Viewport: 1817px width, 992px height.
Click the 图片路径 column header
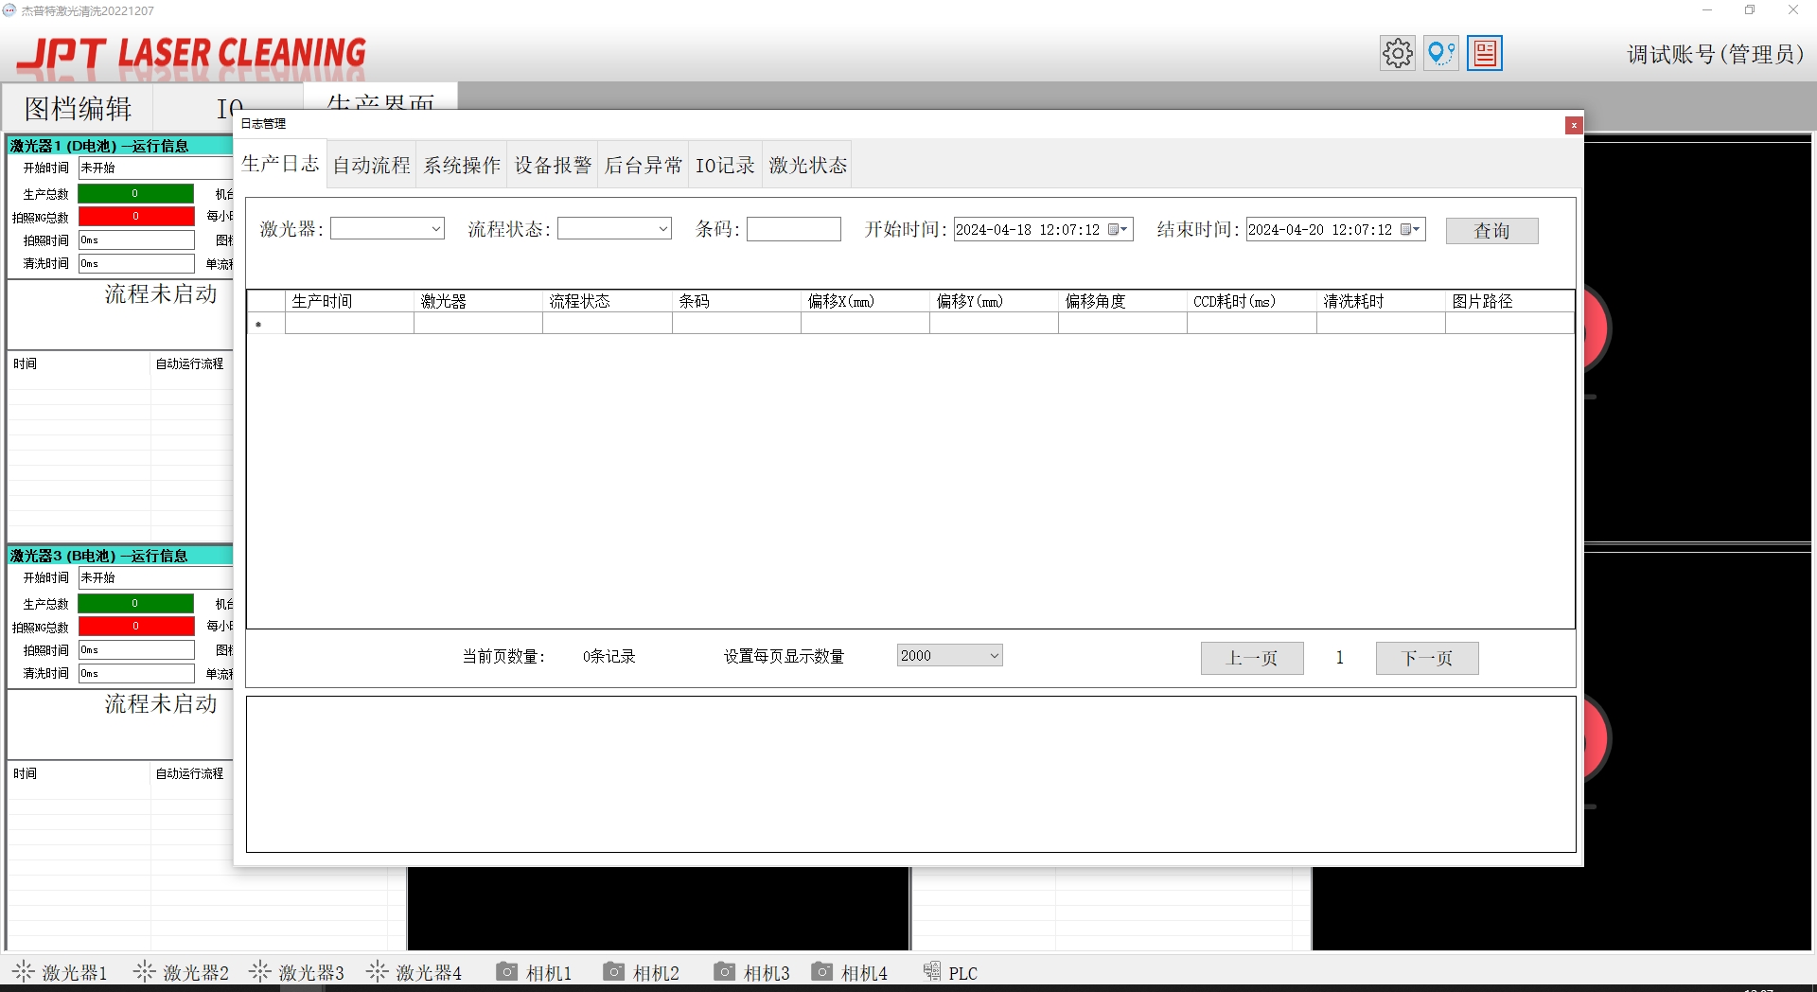1509,301
